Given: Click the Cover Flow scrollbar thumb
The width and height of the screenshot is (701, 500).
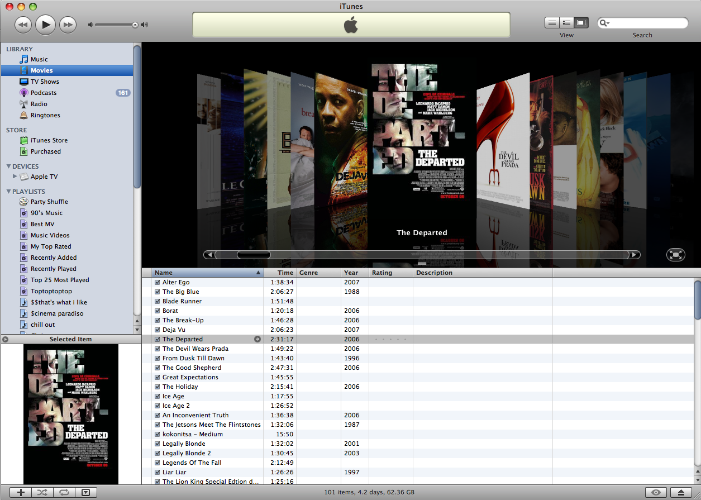Looking at the screenshot, I should 254,255.
